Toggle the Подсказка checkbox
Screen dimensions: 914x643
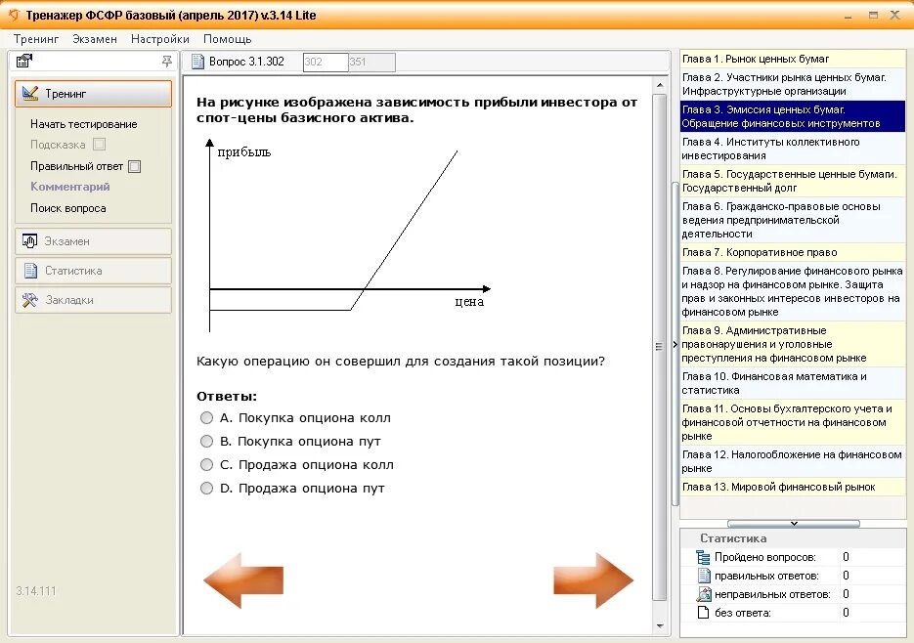tap(99, 144)
